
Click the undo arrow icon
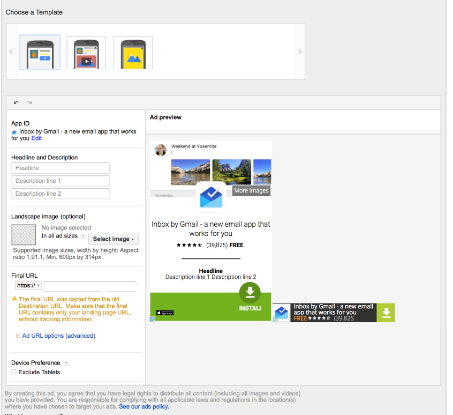point(16,102)
